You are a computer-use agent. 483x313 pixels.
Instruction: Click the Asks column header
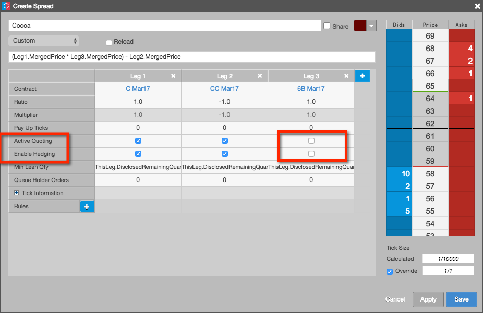[462, 25]
